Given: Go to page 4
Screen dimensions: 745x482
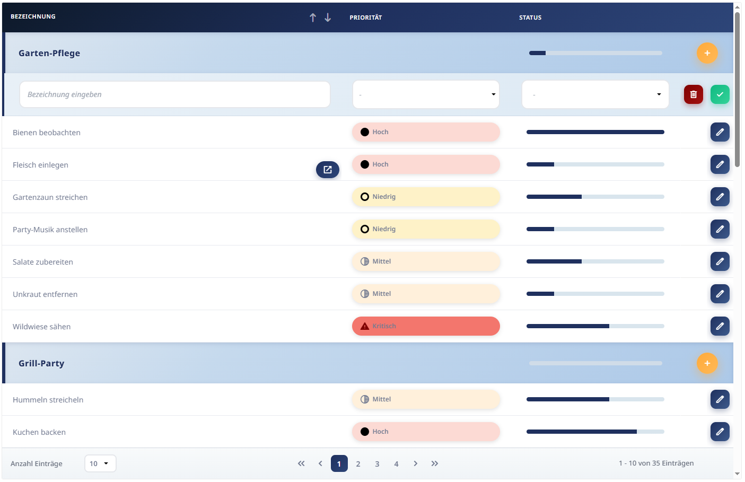Looking at the screenshot, I should click(x=396, y=464).
